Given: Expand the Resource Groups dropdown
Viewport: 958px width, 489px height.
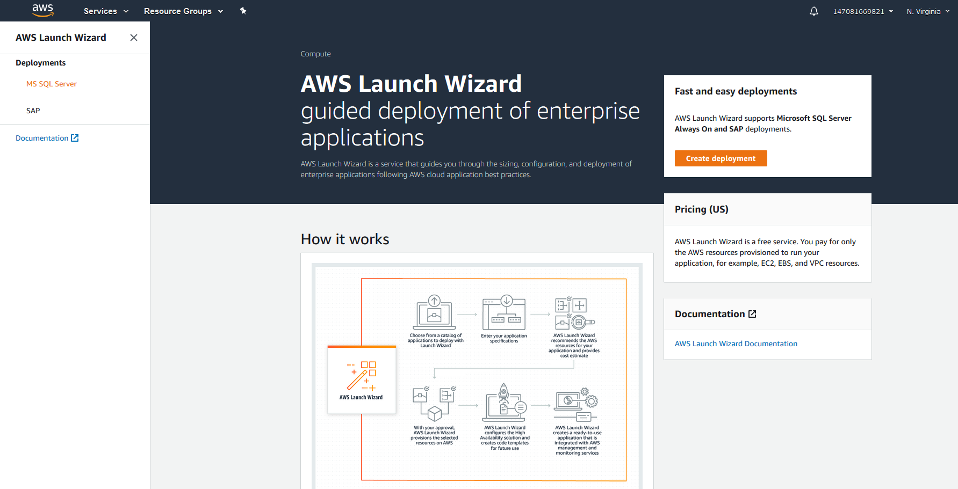Looking at the screenshot, I should pyautogui.click(x=183, y=11).
